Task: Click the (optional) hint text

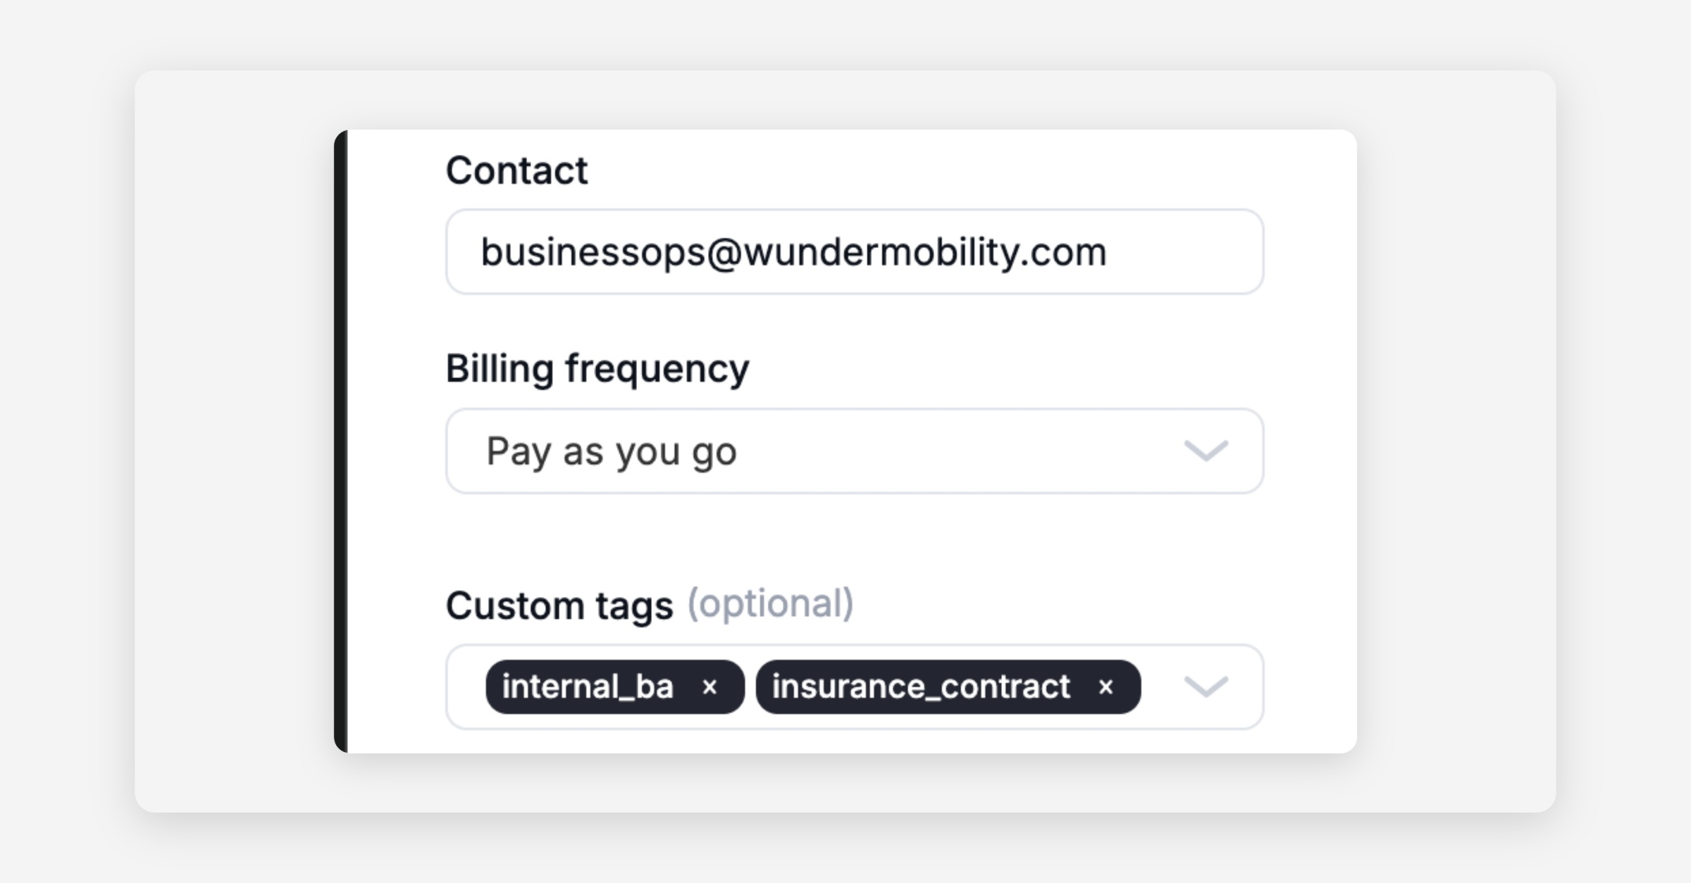Action: point(770,603)
